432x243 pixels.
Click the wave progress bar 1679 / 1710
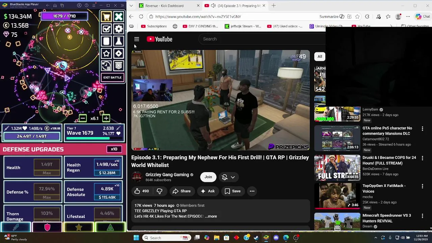[x=64, y=16]
